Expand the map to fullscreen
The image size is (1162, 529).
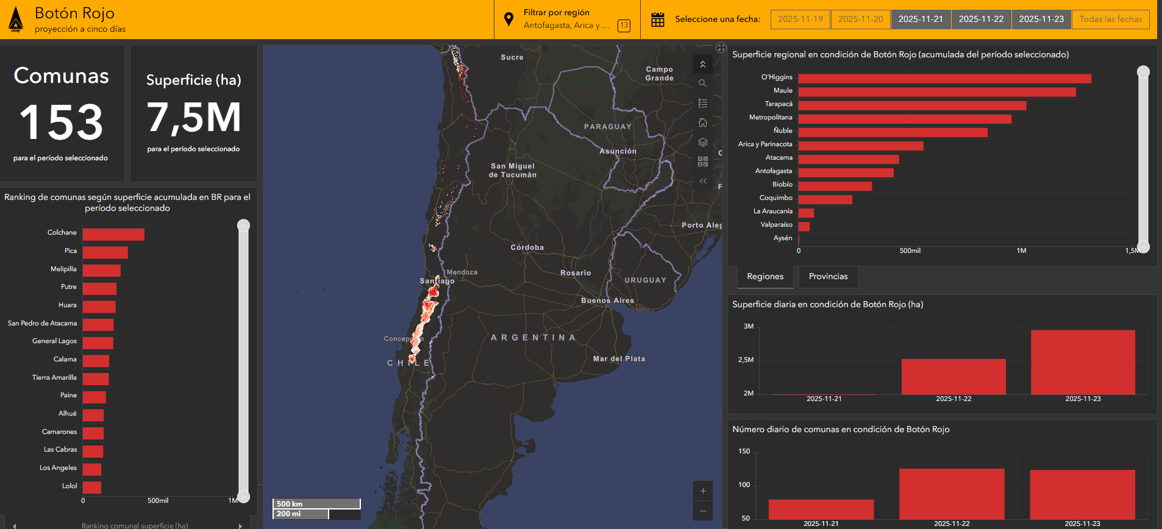pos(721,48)
